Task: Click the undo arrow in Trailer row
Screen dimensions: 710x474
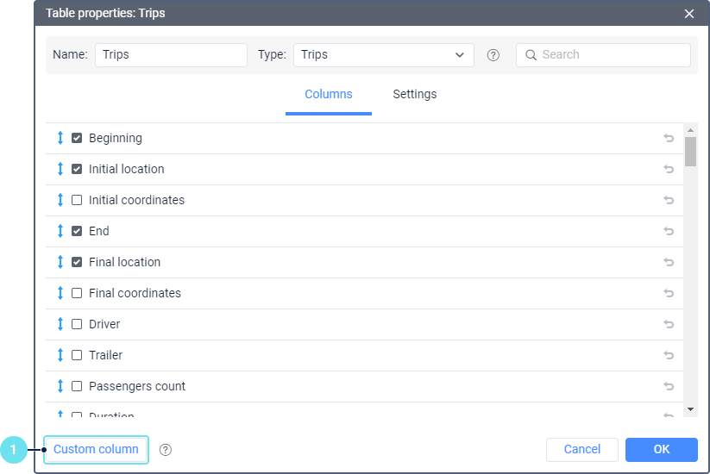Action: (669, 355)
